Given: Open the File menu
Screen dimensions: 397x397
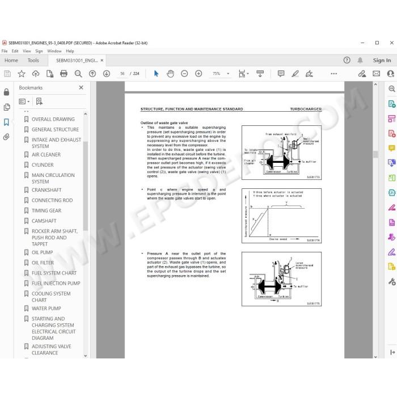Looking at the screenshot, I should click(5, 51).
